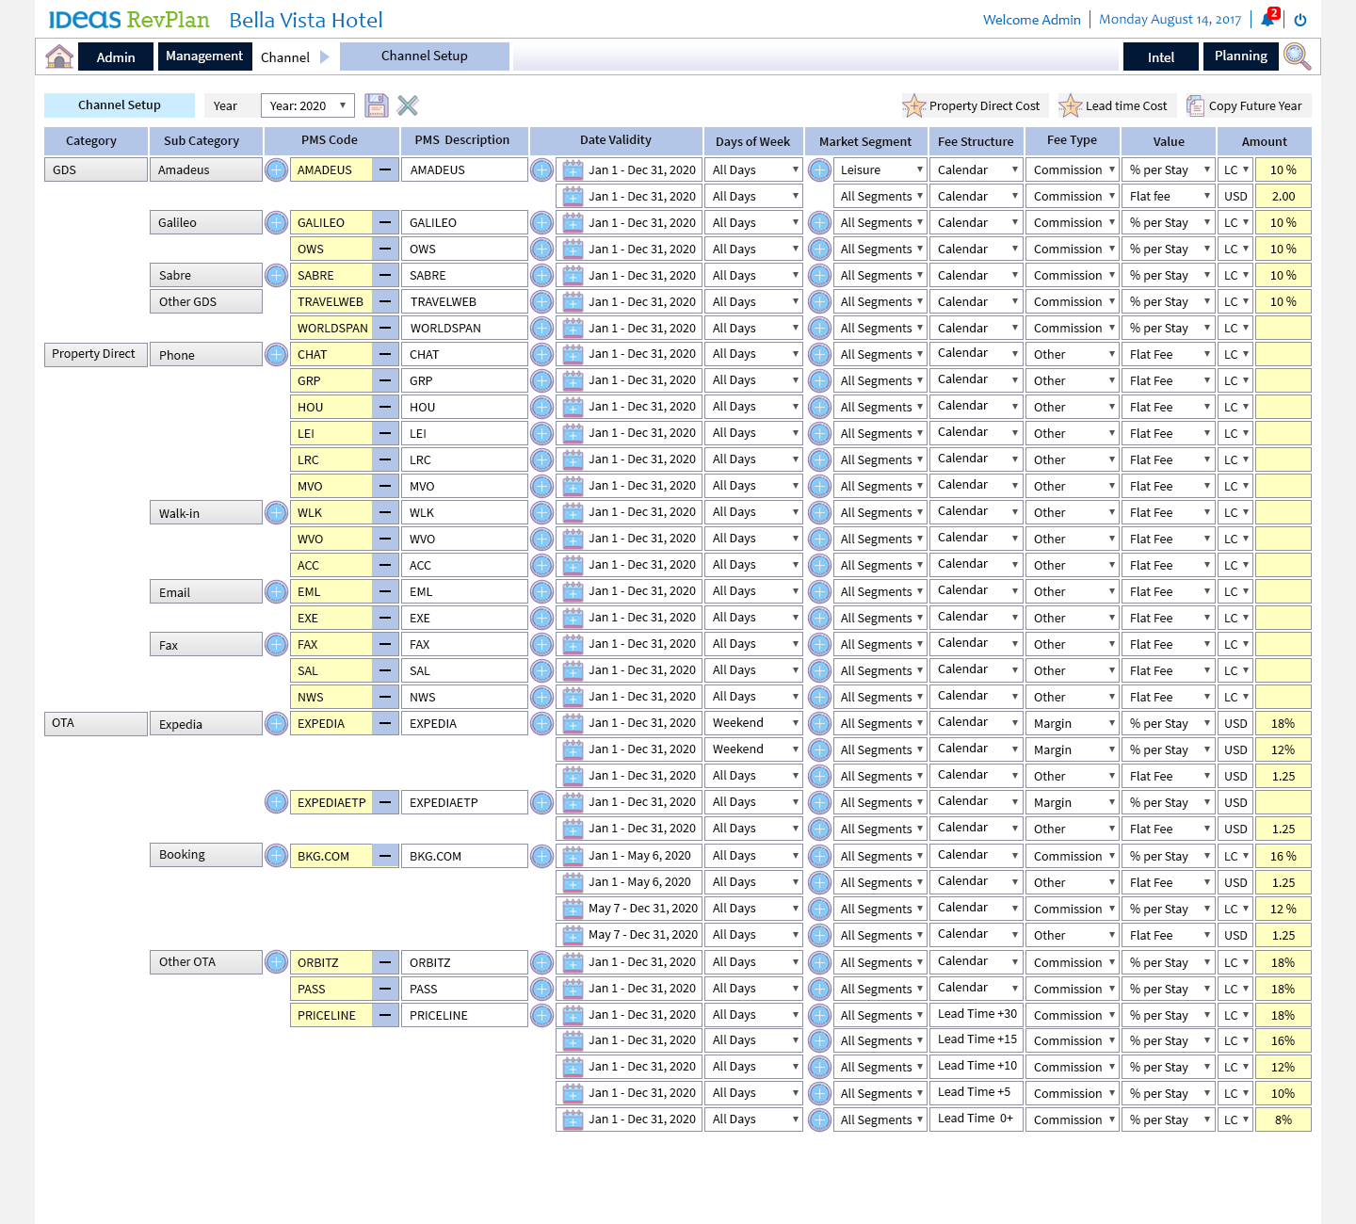Click the power logout icon

coord(1300,20)
